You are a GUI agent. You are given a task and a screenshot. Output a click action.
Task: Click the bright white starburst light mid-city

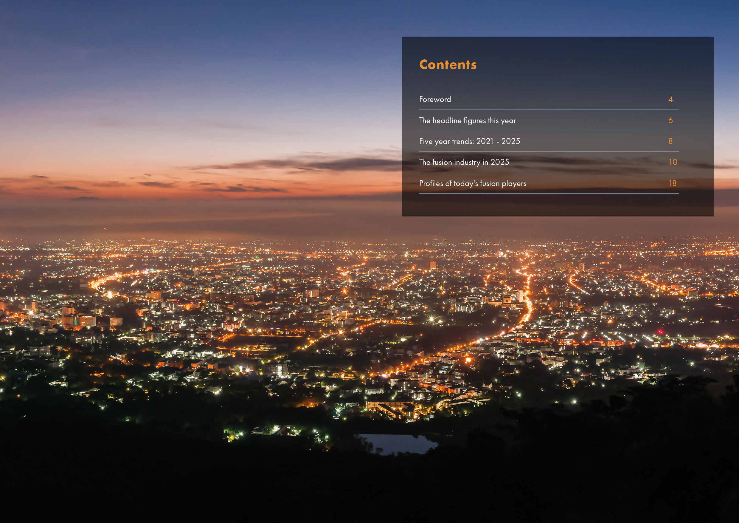point(431,319)
